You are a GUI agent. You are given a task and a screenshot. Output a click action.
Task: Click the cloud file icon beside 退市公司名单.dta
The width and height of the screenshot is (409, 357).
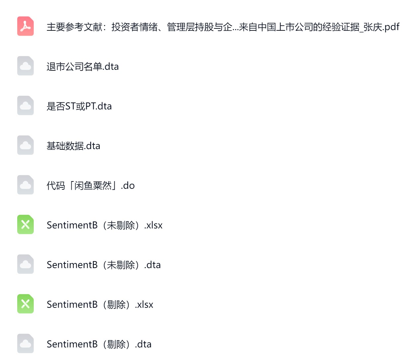tap(25, 66)
